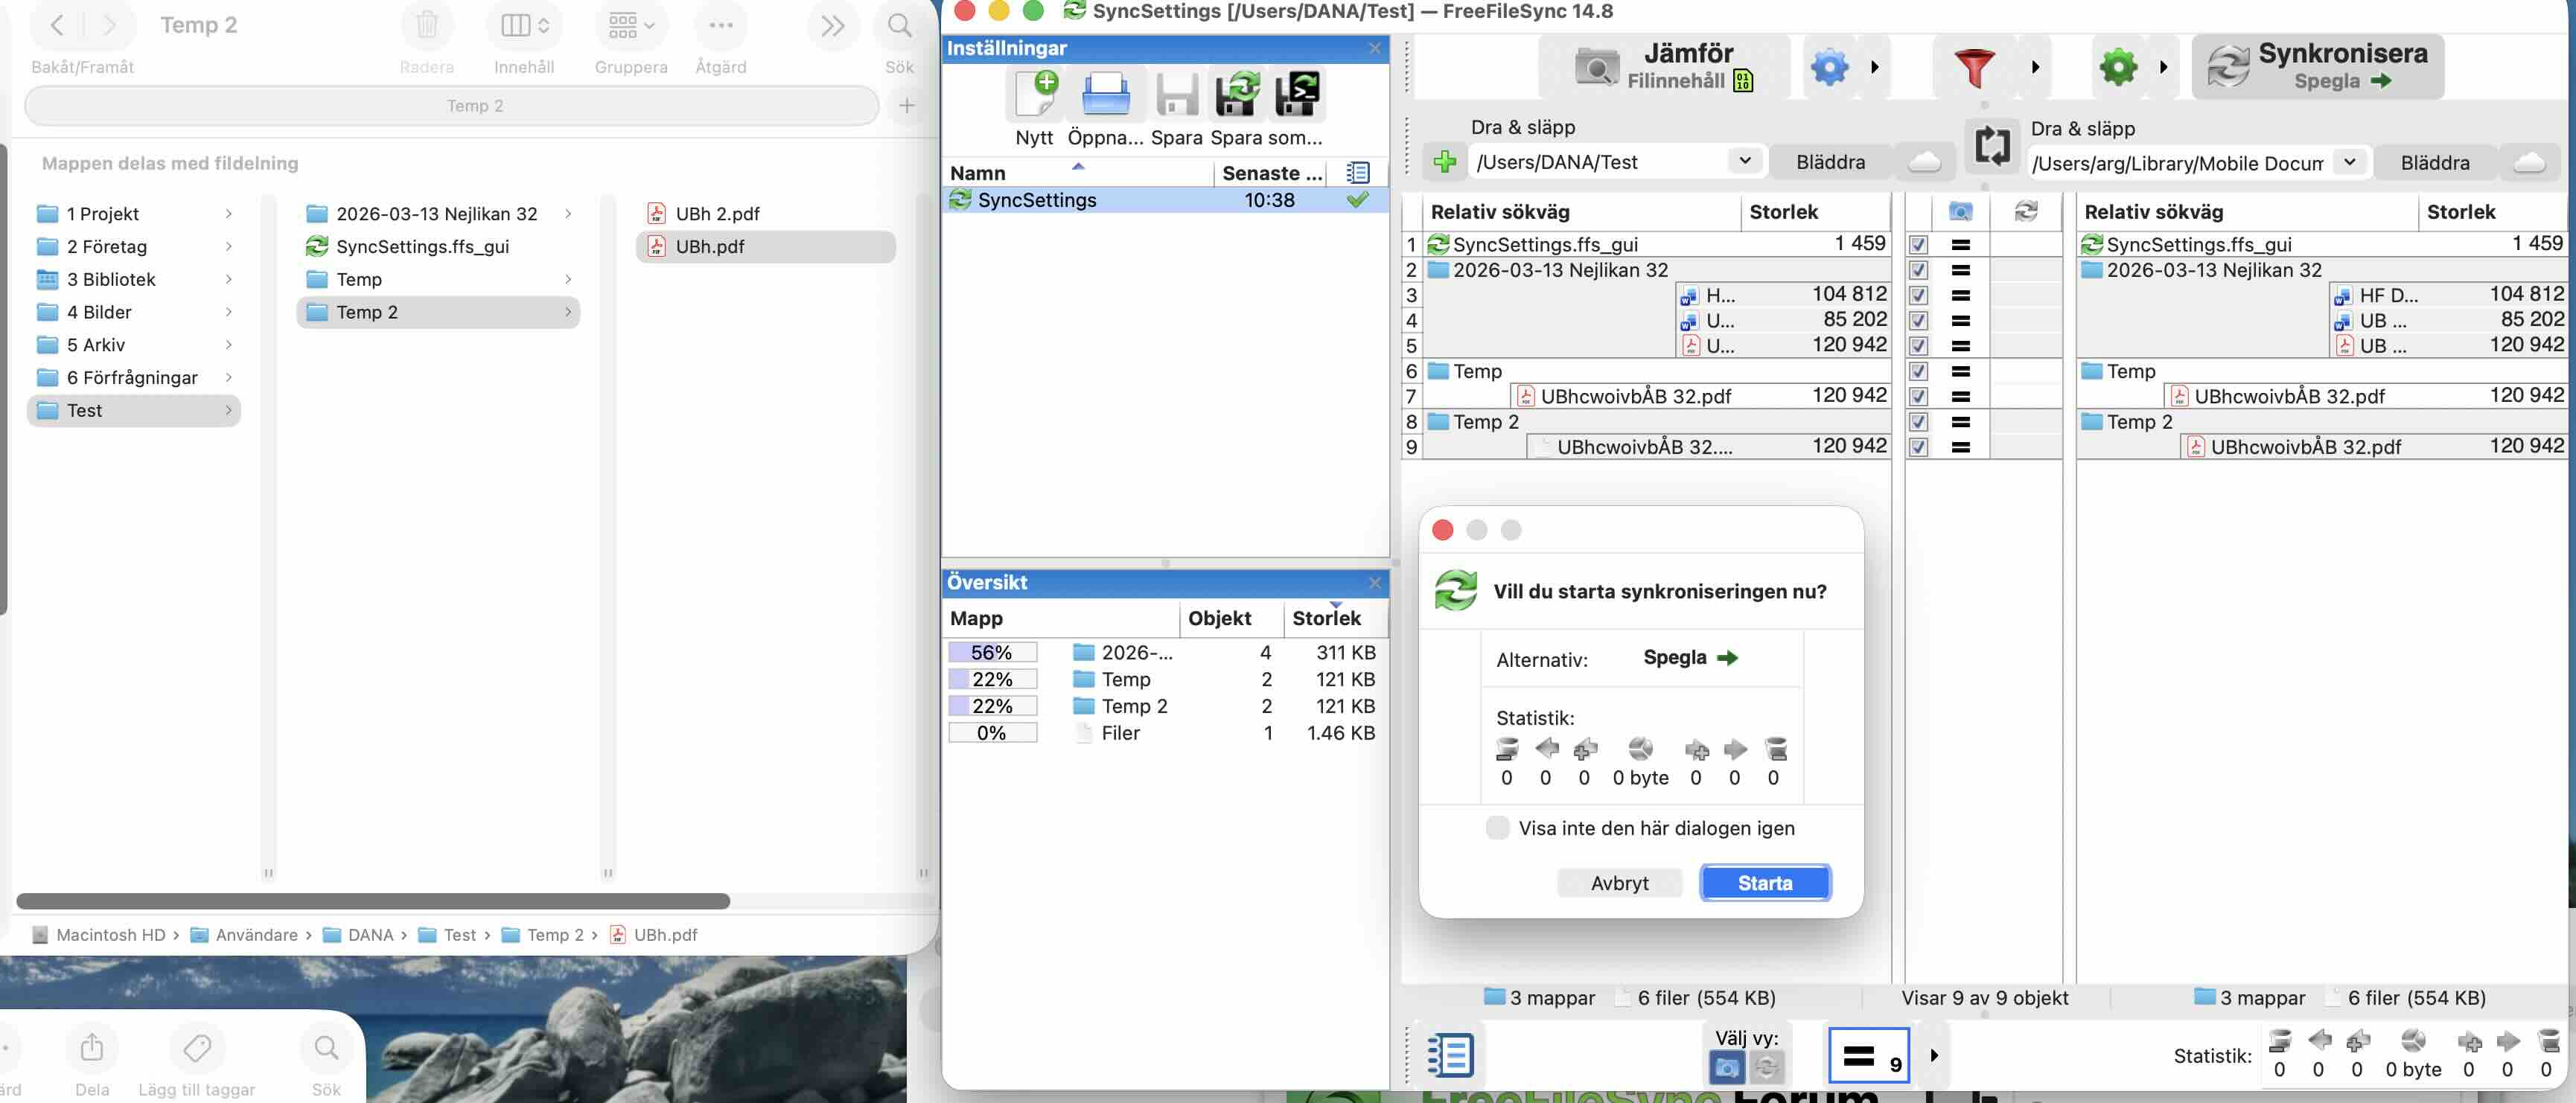Open the red funnel filter settings
Viewport: 2576px width, 1103px height.
pyautogui.click(x=1974, y=67)
